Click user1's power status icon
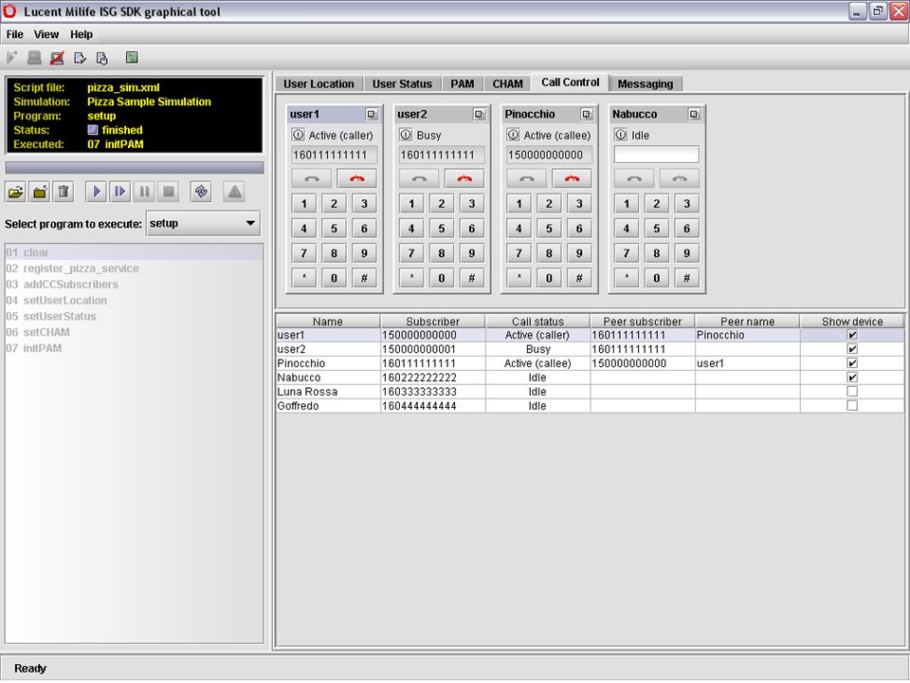 click(x=299, y=135)
